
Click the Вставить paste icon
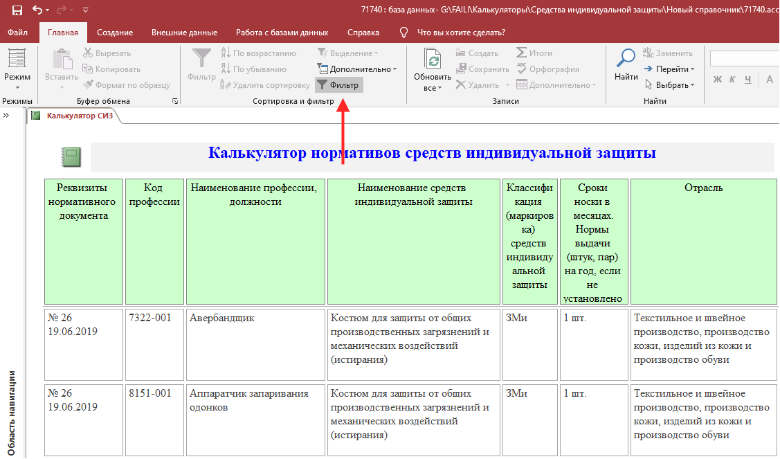(62, 58)
